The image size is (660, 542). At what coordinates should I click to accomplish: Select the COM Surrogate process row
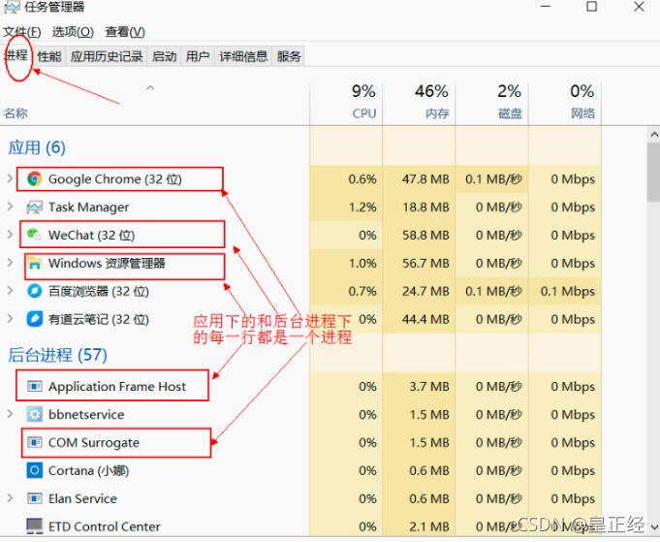(x=300, y=442)
